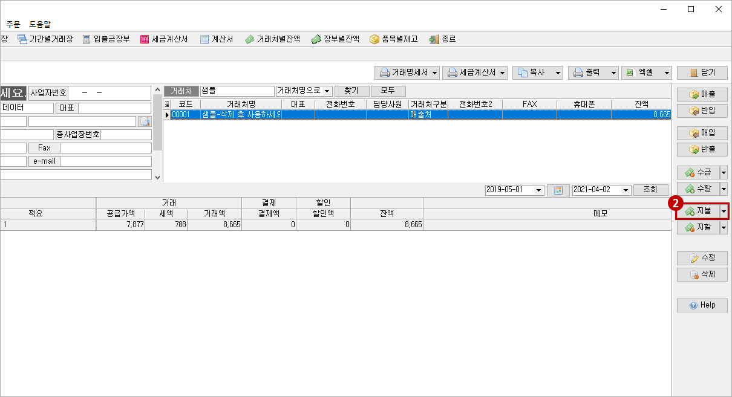Click the 지할 button
Screen dimensions: 732x397
click(x=698, y=227)
